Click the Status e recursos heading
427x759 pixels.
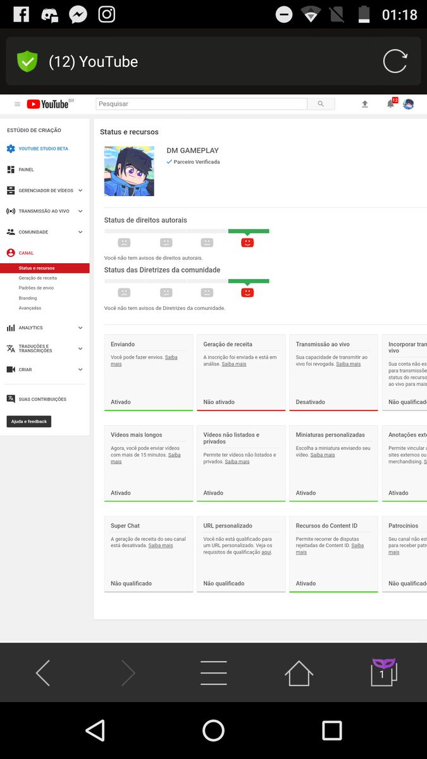click(x=129, y=132)
